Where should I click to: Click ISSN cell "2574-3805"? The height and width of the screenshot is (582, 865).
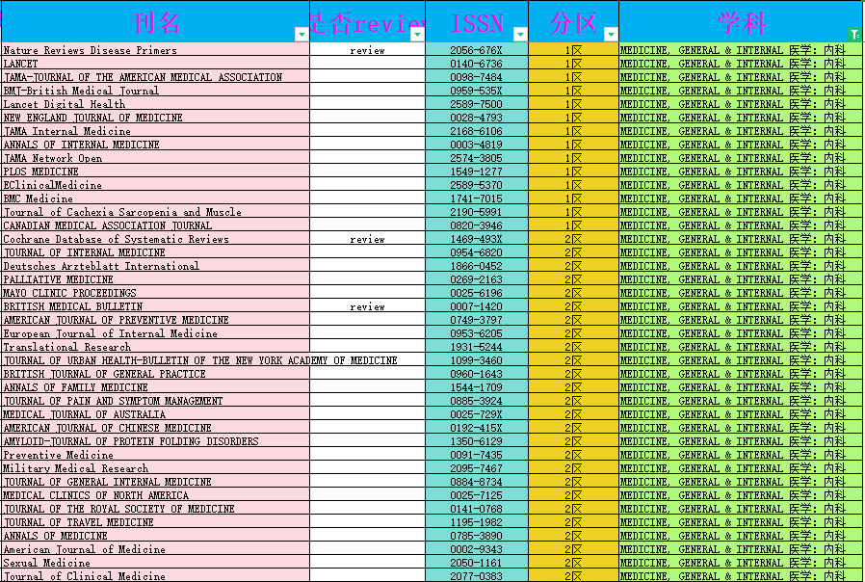(x=477, y=158)
